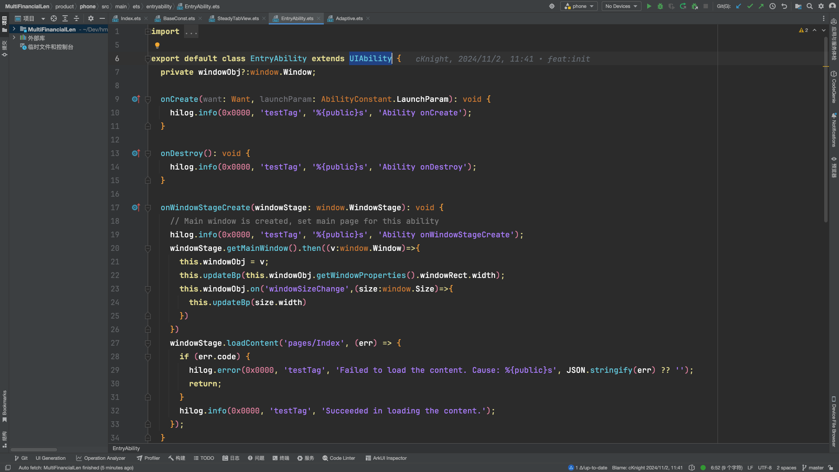The height and width of the screenshot is (472, 839).
Task: Open the 终端 terminal tool window
Action: tap(281, 458)
